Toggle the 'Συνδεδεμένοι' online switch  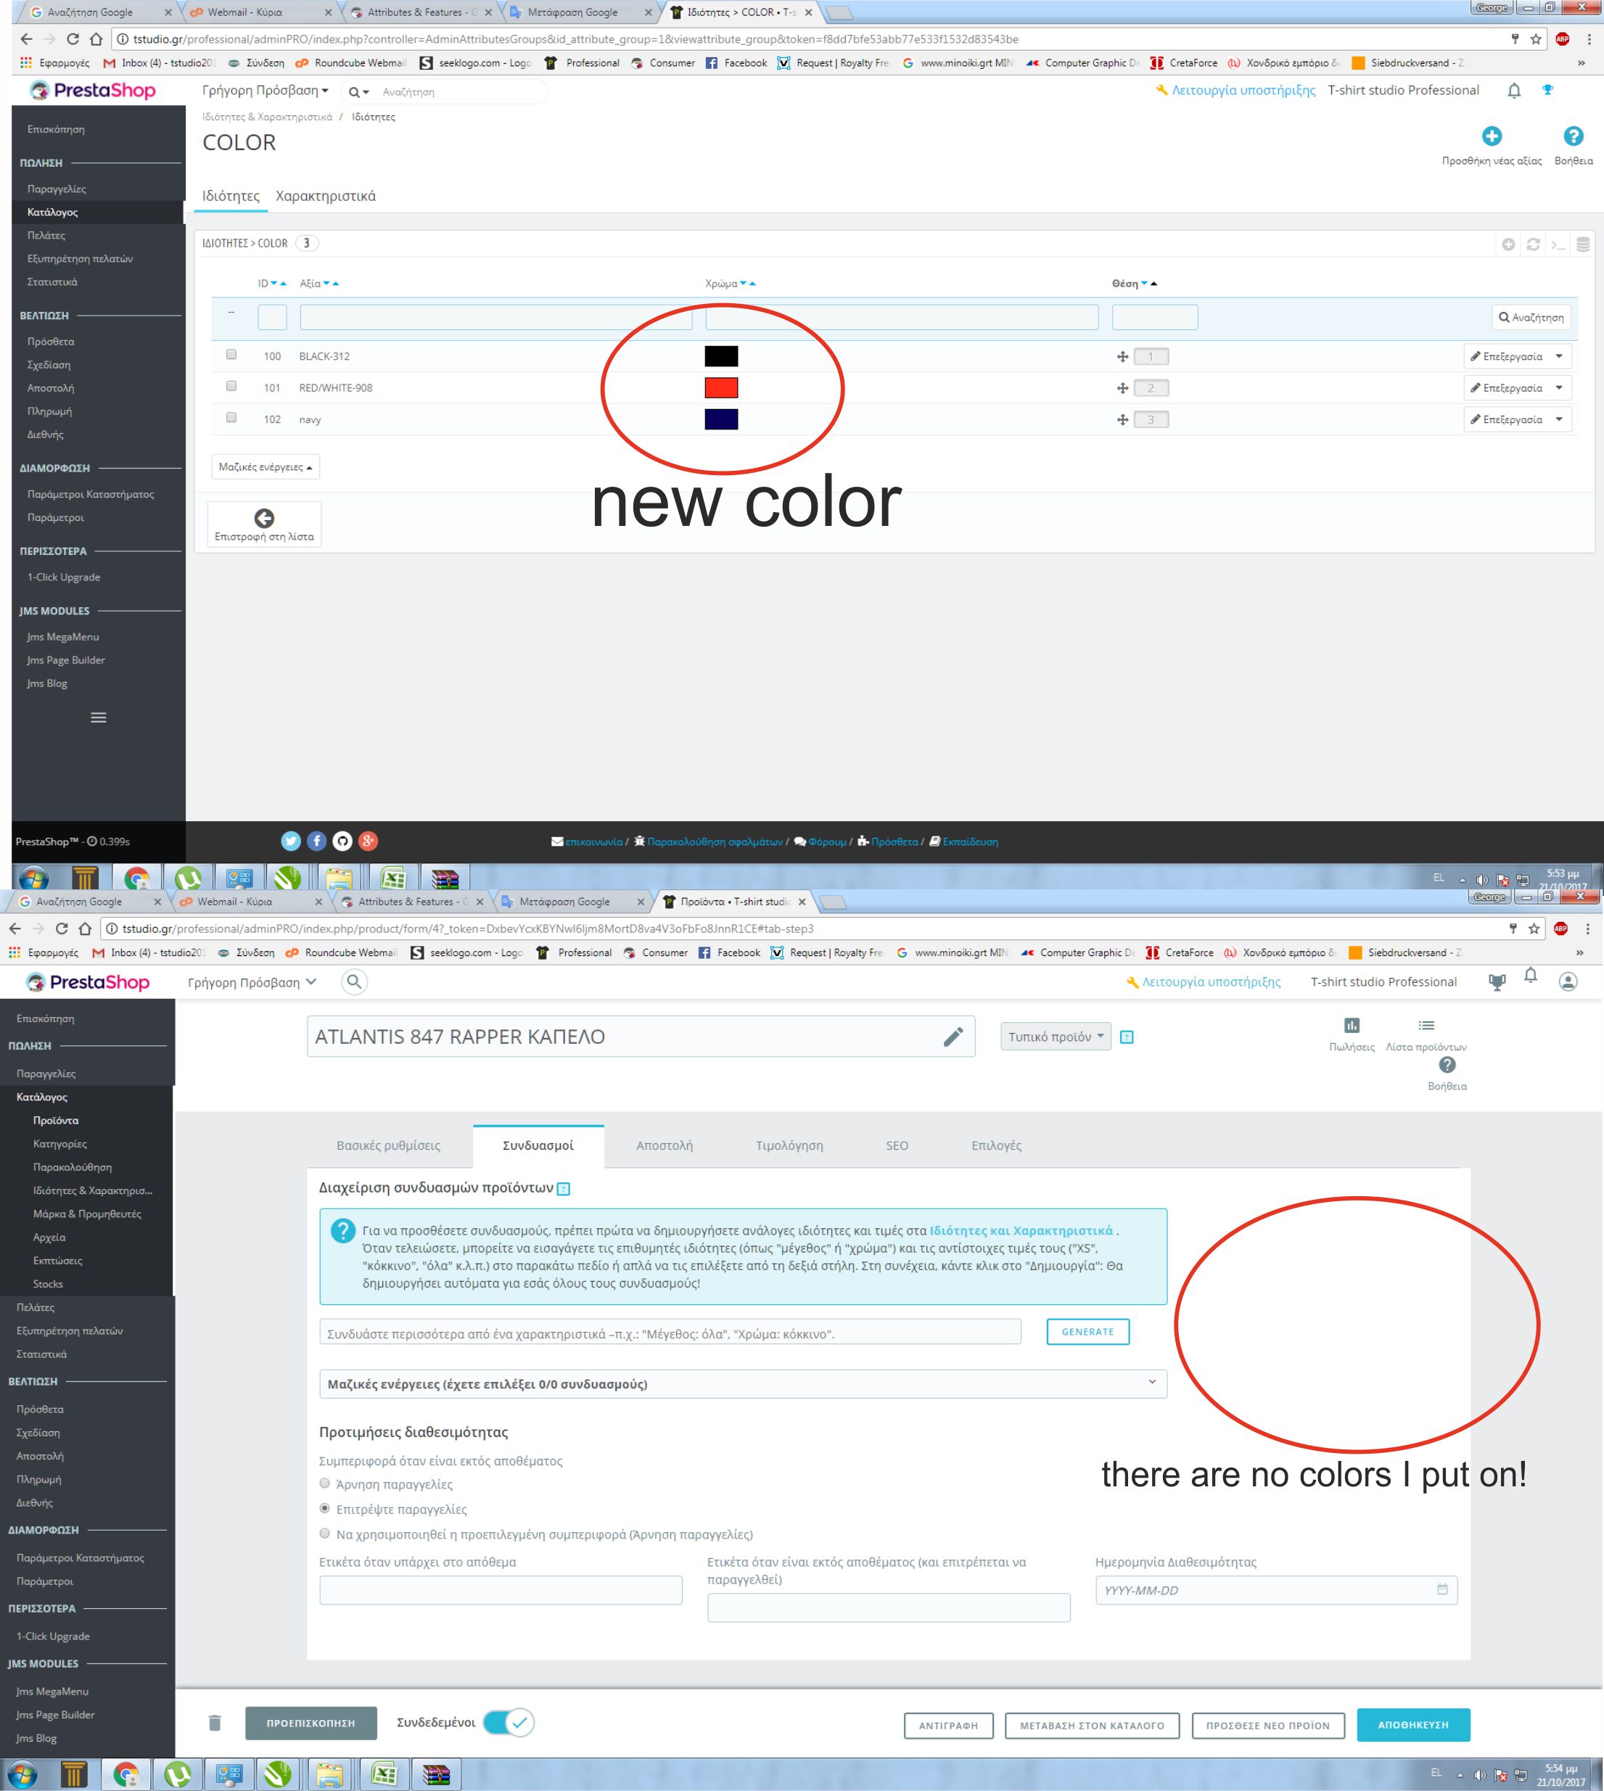pos(509,1722)
